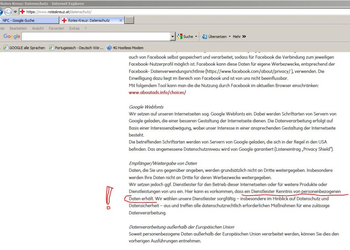Open Portugiesisch - Deutsch Wör… favorite
Screen dimensions: 350x250
tap(76, 48)
